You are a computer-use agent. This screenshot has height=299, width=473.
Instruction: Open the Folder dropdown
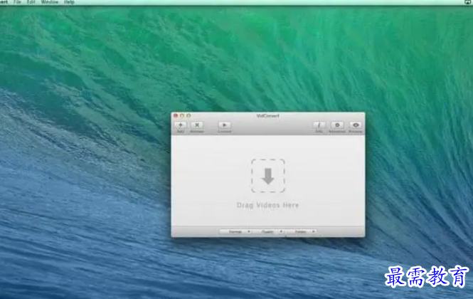[x=301, y=231]
